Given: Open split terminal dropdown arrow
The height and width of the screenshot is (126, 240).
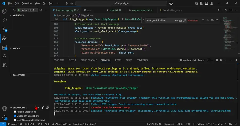Looking at the screenshot, I should [212, 60].
